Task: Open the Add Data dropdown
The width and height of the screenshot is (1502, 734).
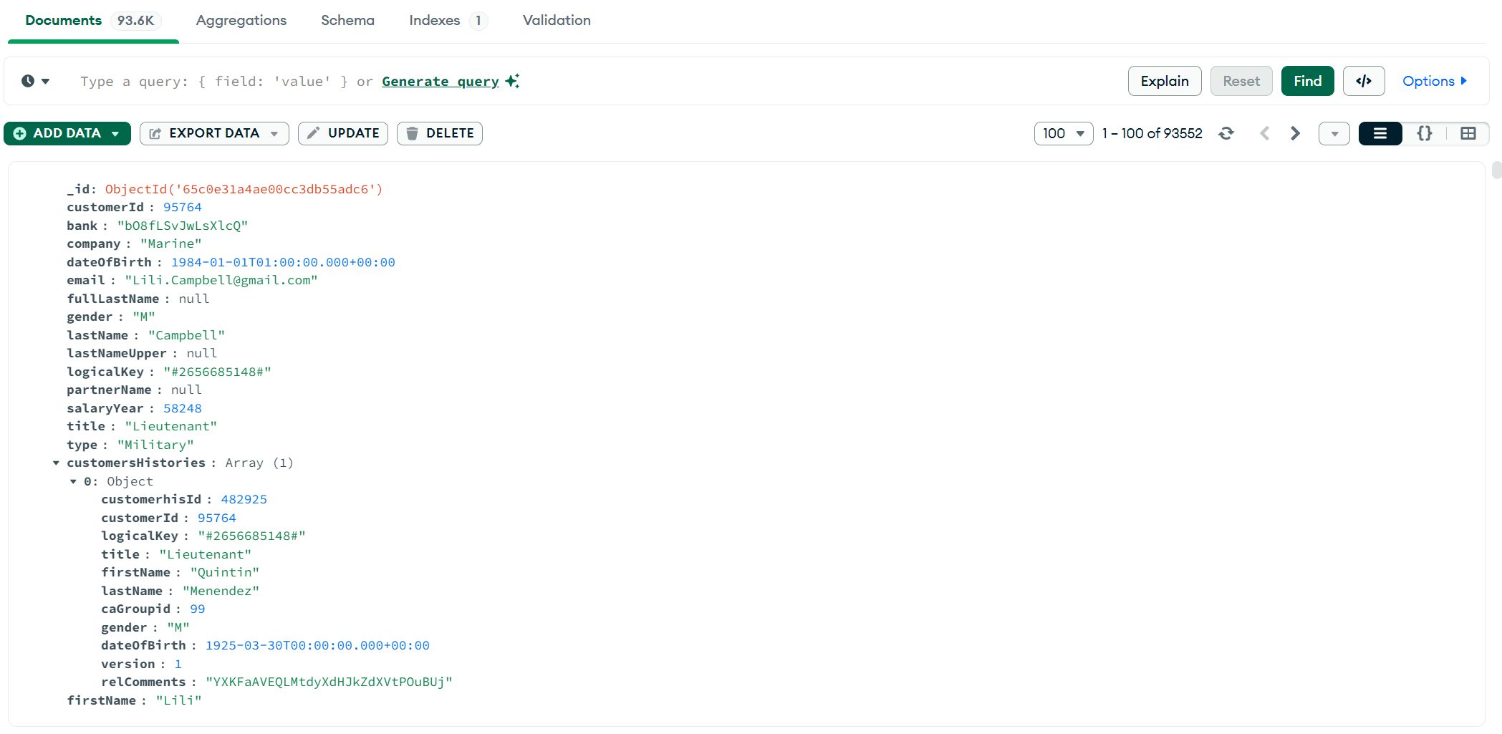Action: (x=67, y=133)
